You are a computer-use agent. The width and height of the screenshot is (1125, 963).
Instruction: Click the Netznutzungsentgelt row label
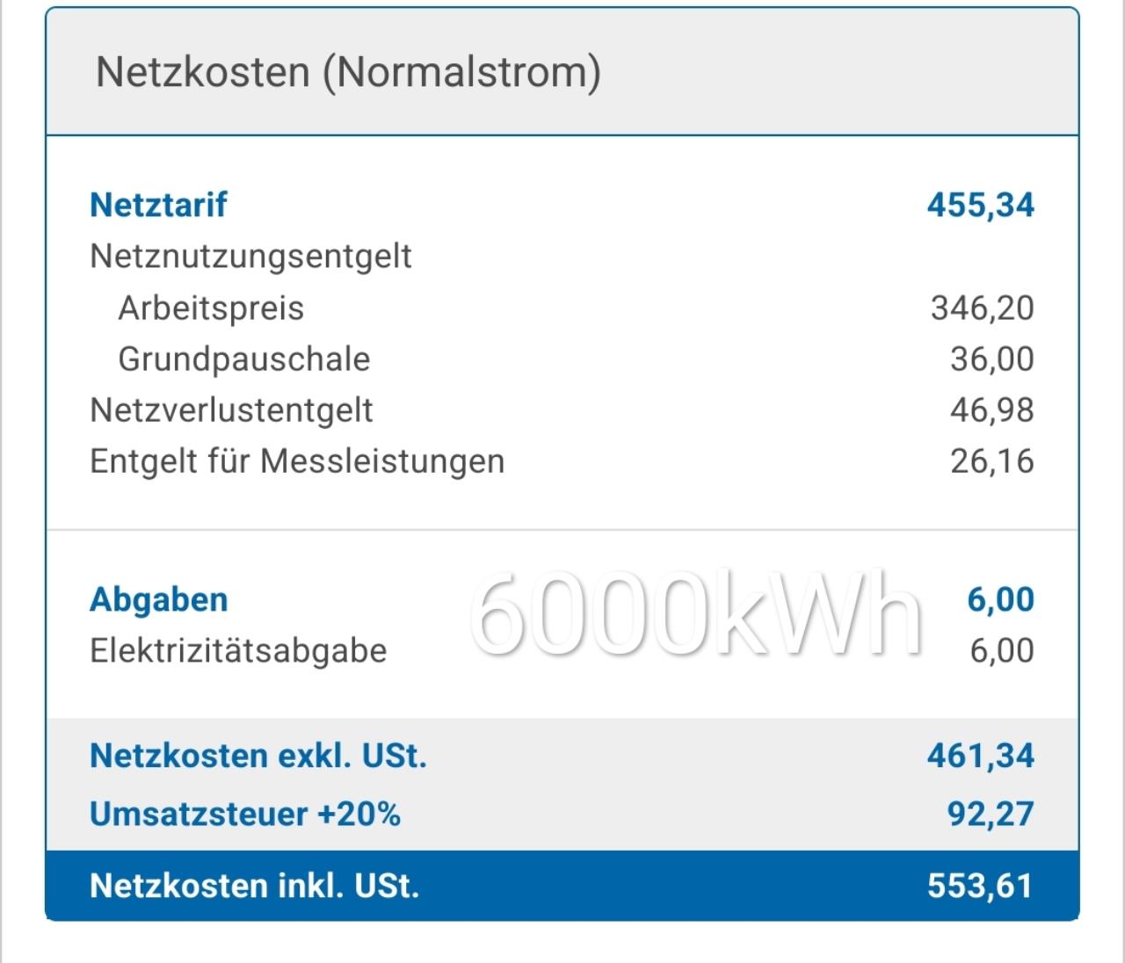pyautogui.click(x=250, y=257)
